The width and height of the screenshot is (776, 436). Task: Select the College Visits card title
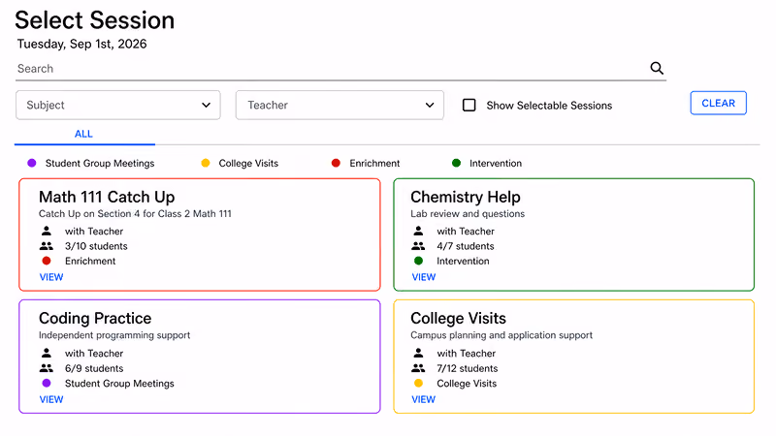pos(458,318)
